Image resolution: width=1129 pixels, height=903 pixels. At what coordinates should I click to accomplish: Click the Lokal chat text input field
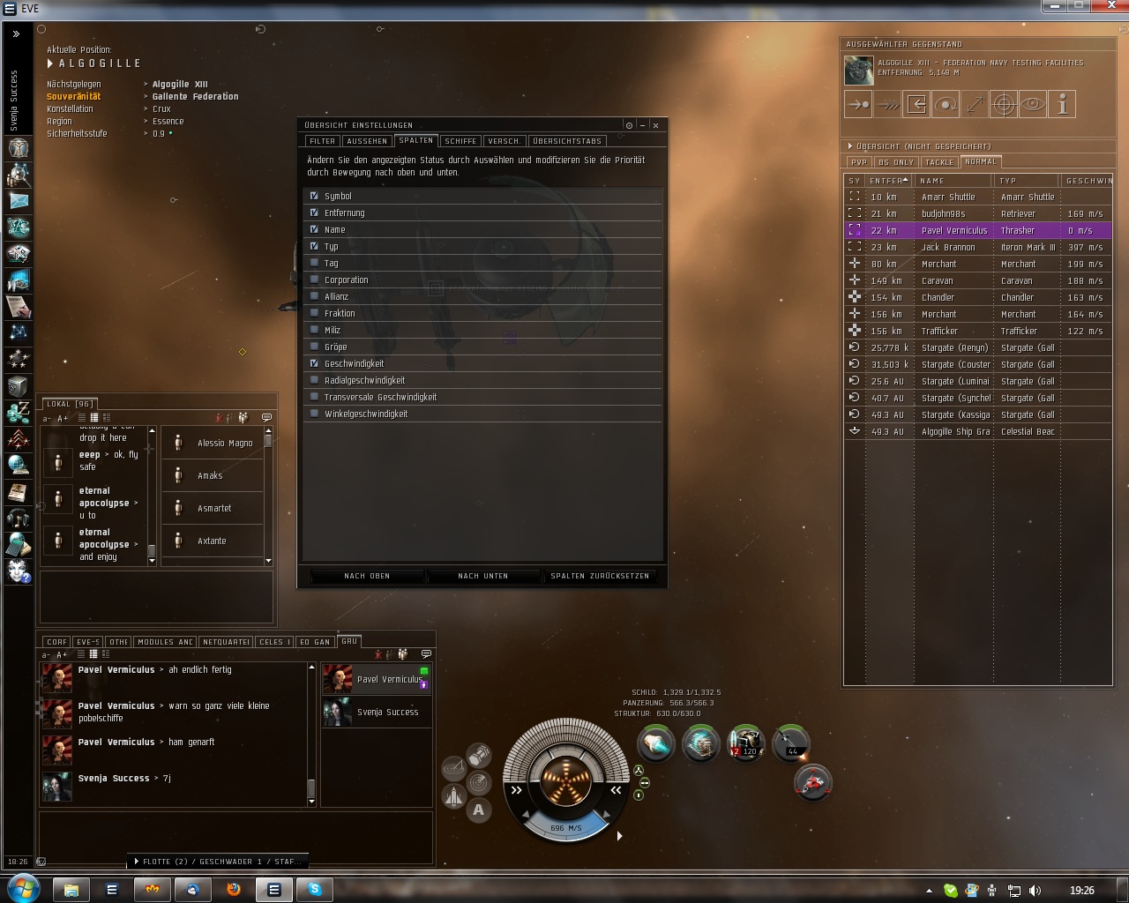click(x=156, y=596)
